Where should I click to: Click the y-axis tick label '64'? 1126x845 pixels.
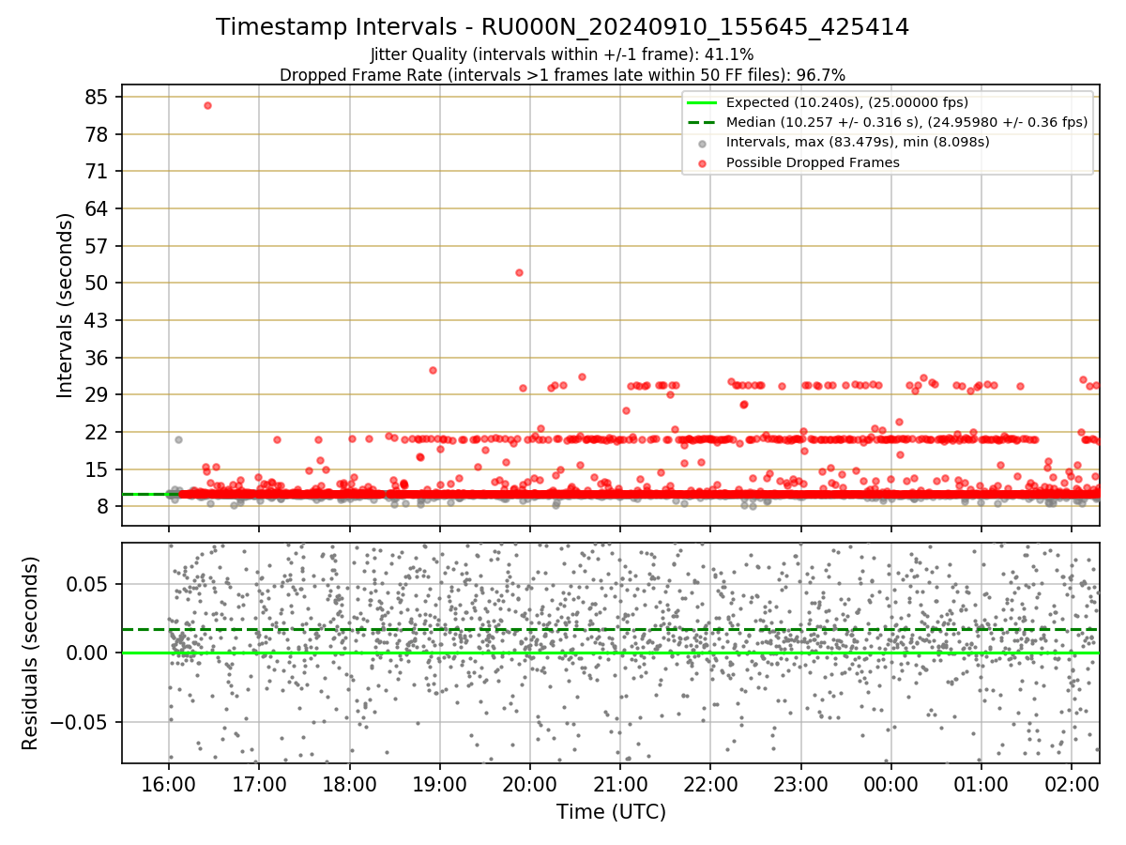[x=98, y=208]
